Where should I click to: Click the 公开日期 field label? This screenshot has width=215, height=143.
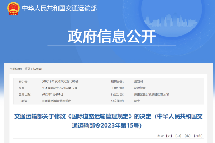tap(25, 94)
